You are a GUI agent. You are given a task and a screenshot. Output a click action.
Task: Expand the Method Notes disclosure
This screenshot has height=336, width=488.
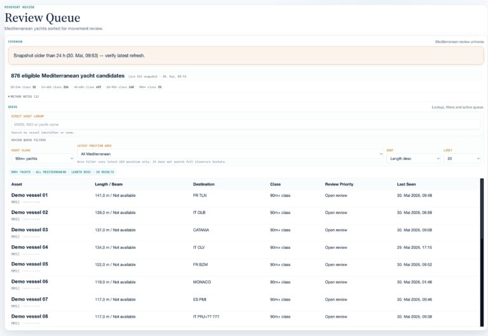coord(24,97)
